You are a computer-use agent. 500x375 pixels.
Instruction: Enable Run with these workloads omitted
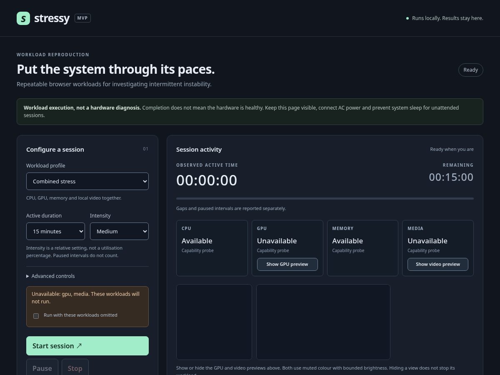point(36,316)
